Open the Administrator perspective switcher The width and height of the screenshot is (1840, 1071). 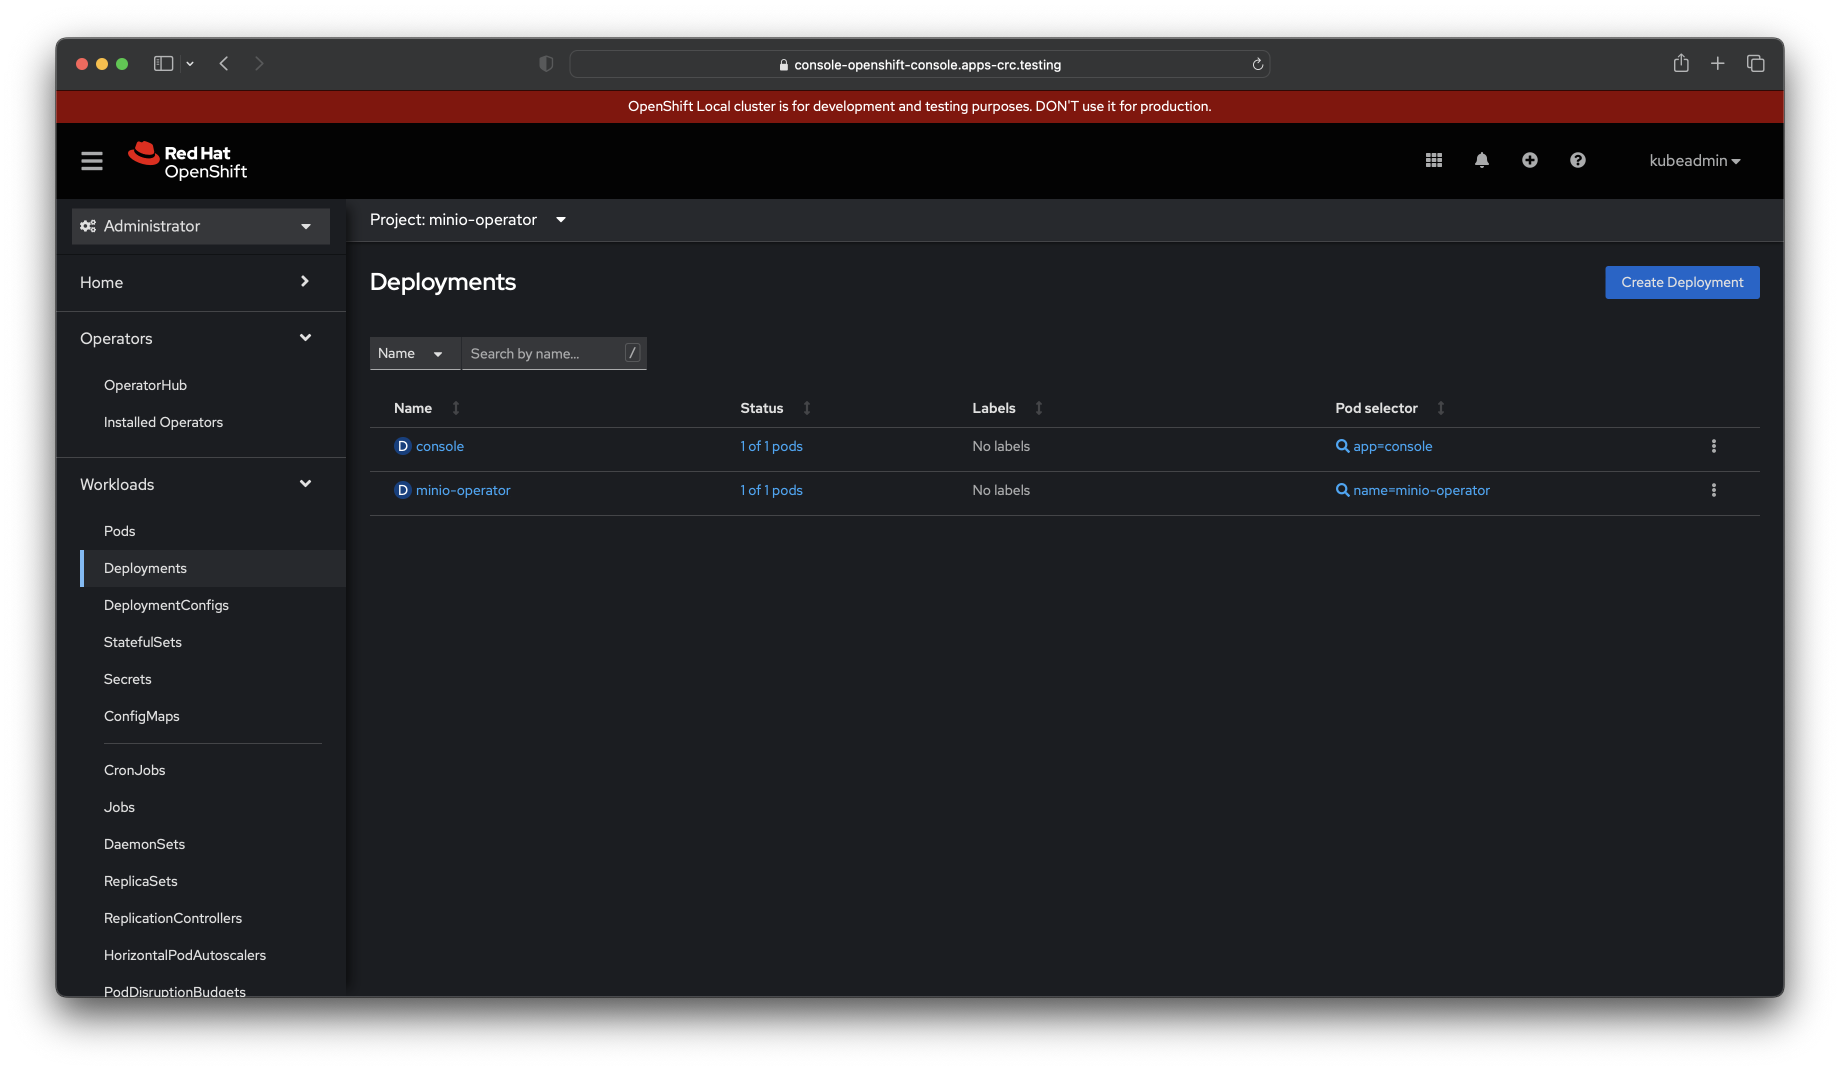tap(201, 226)
